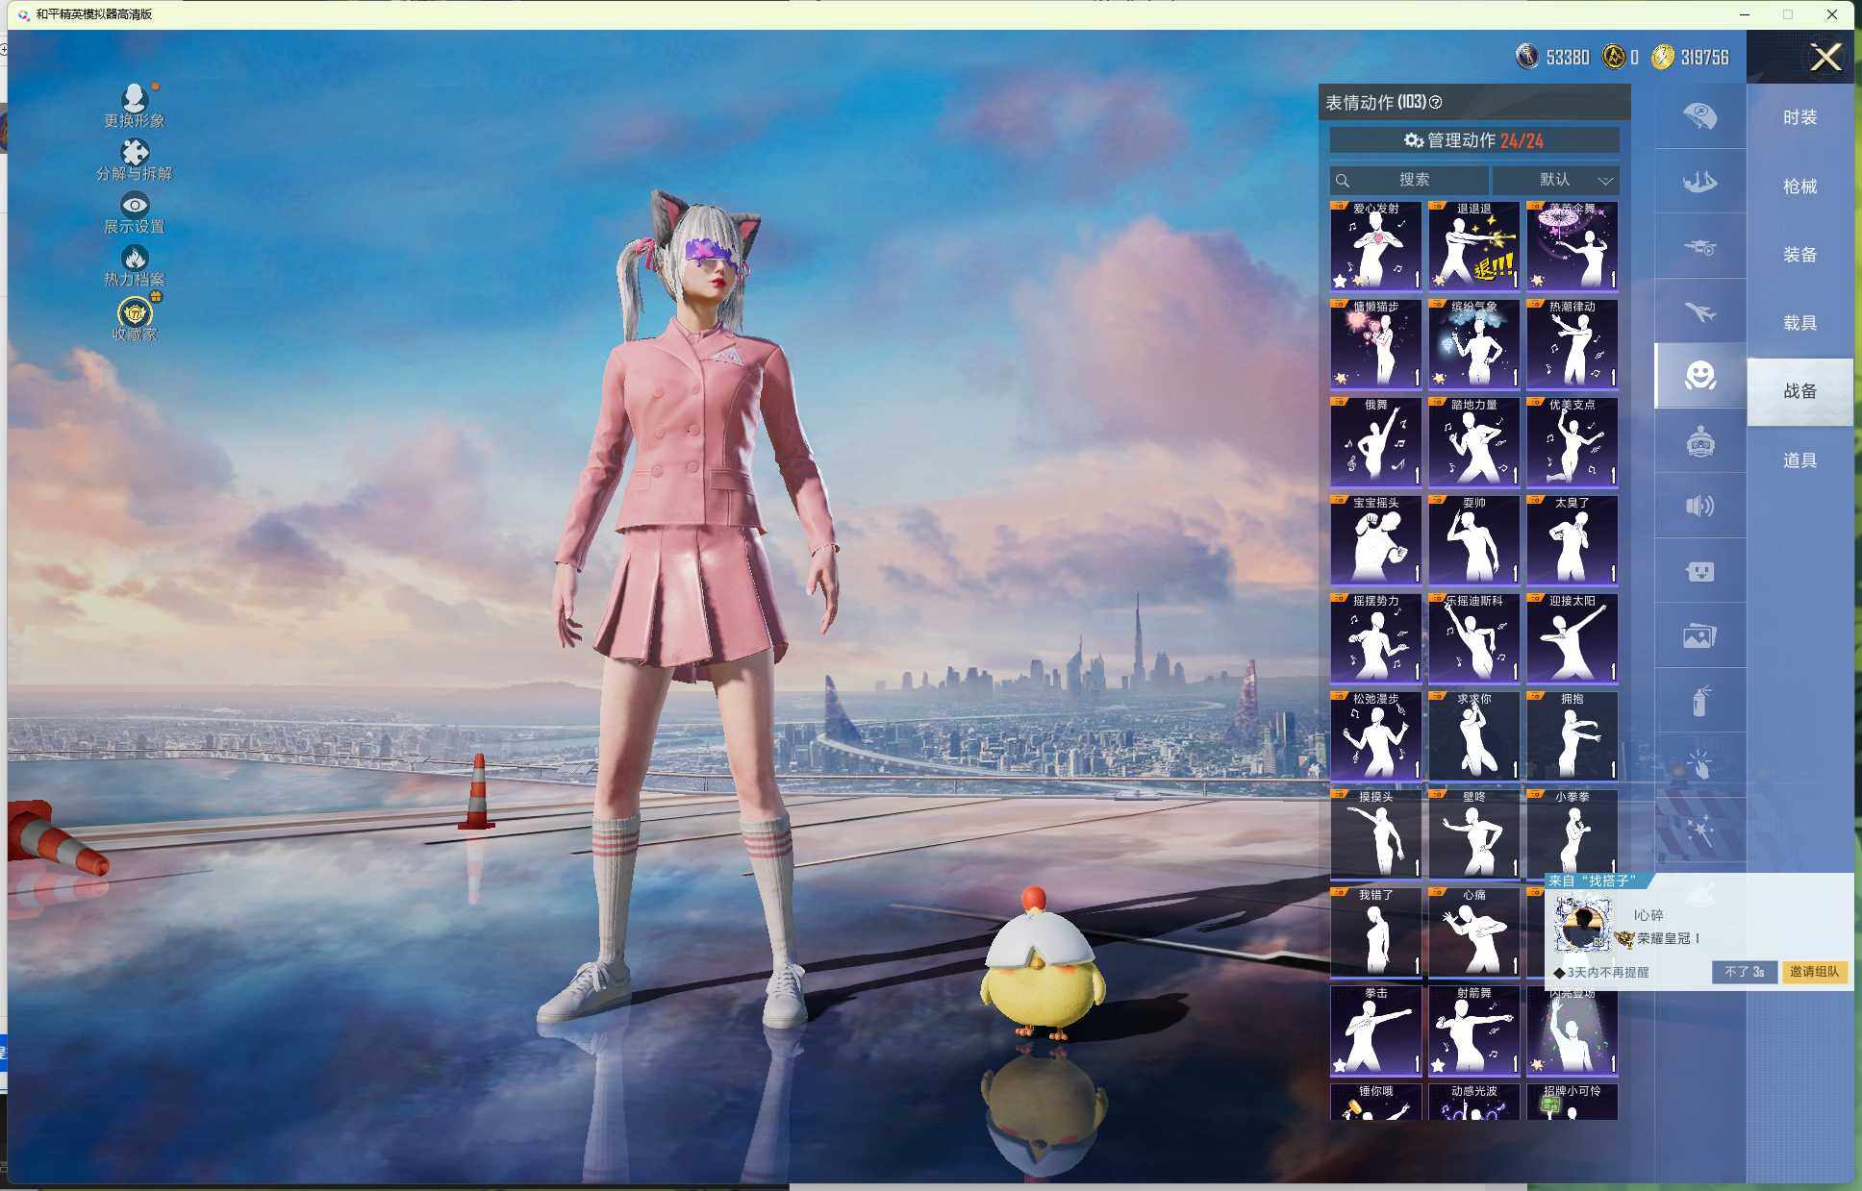Open the voice pack speaker icon
The image size is (1862, 1191).
(1699, 506)
